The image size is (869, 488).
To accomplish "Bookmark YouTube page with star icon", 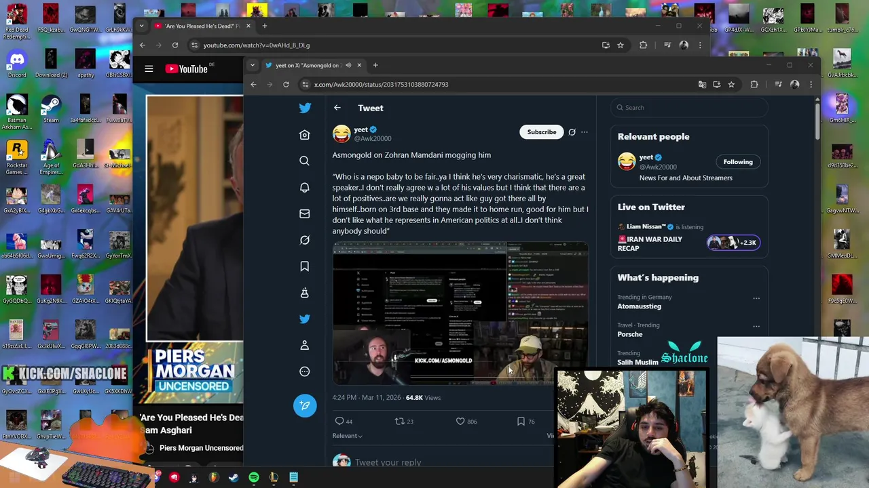I will pos(620,45).
